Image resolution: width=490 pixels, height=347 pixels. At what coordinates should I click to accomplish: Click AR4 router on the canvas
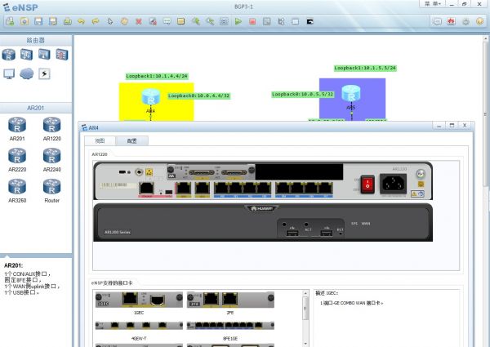pos(151,97)
